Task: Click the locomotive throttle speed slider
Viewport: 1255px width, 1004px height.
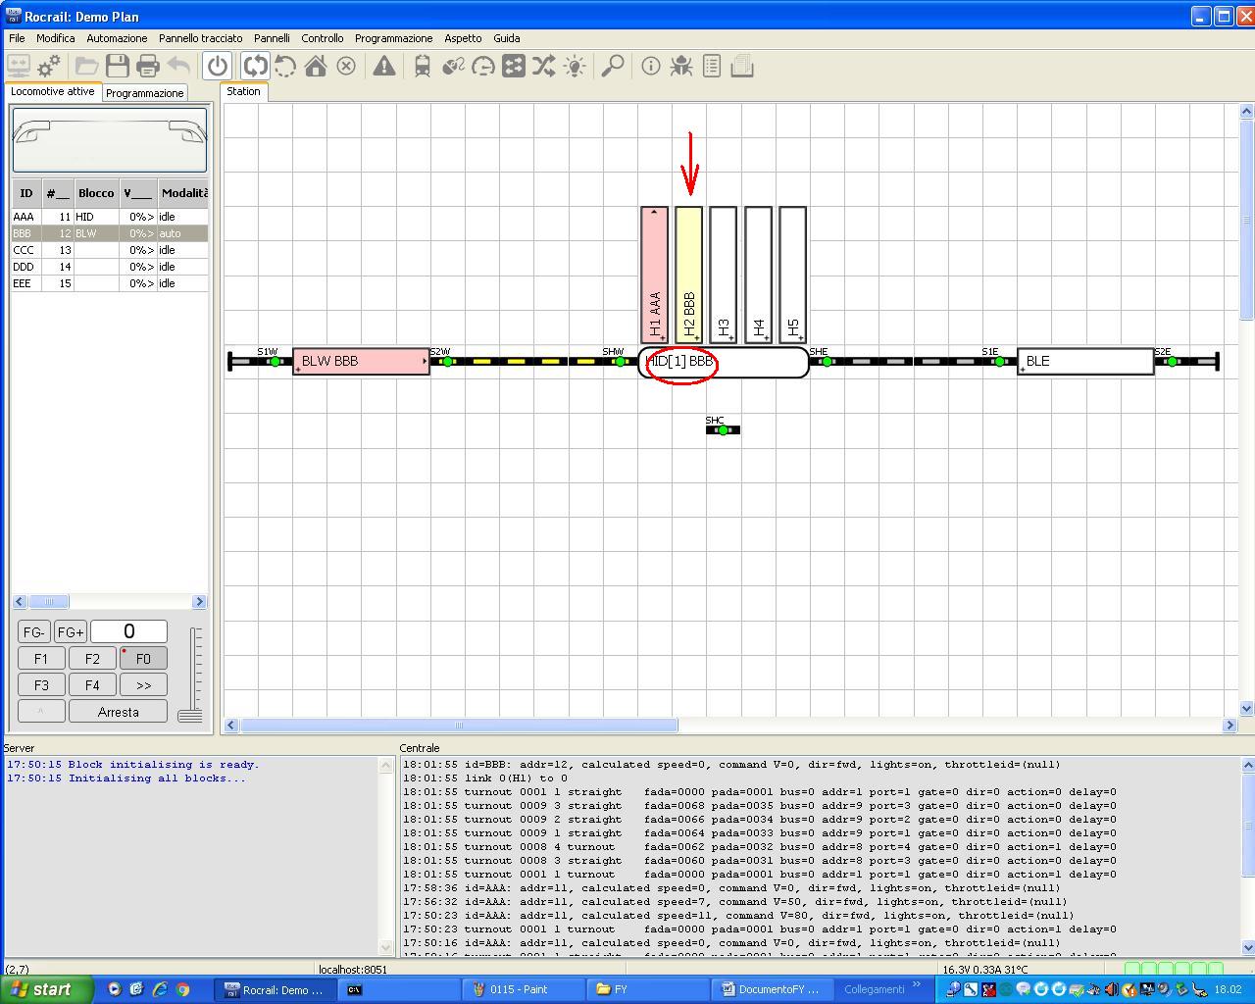Action: pyautogui.click(x=190, y=716)
